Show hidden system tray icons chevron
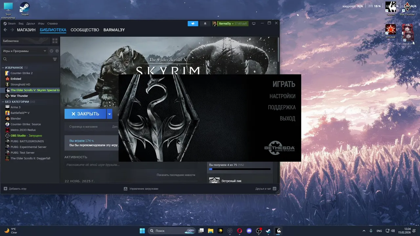Image resolution: width=420 pixels, height=236 pixels. pos(364,231)
